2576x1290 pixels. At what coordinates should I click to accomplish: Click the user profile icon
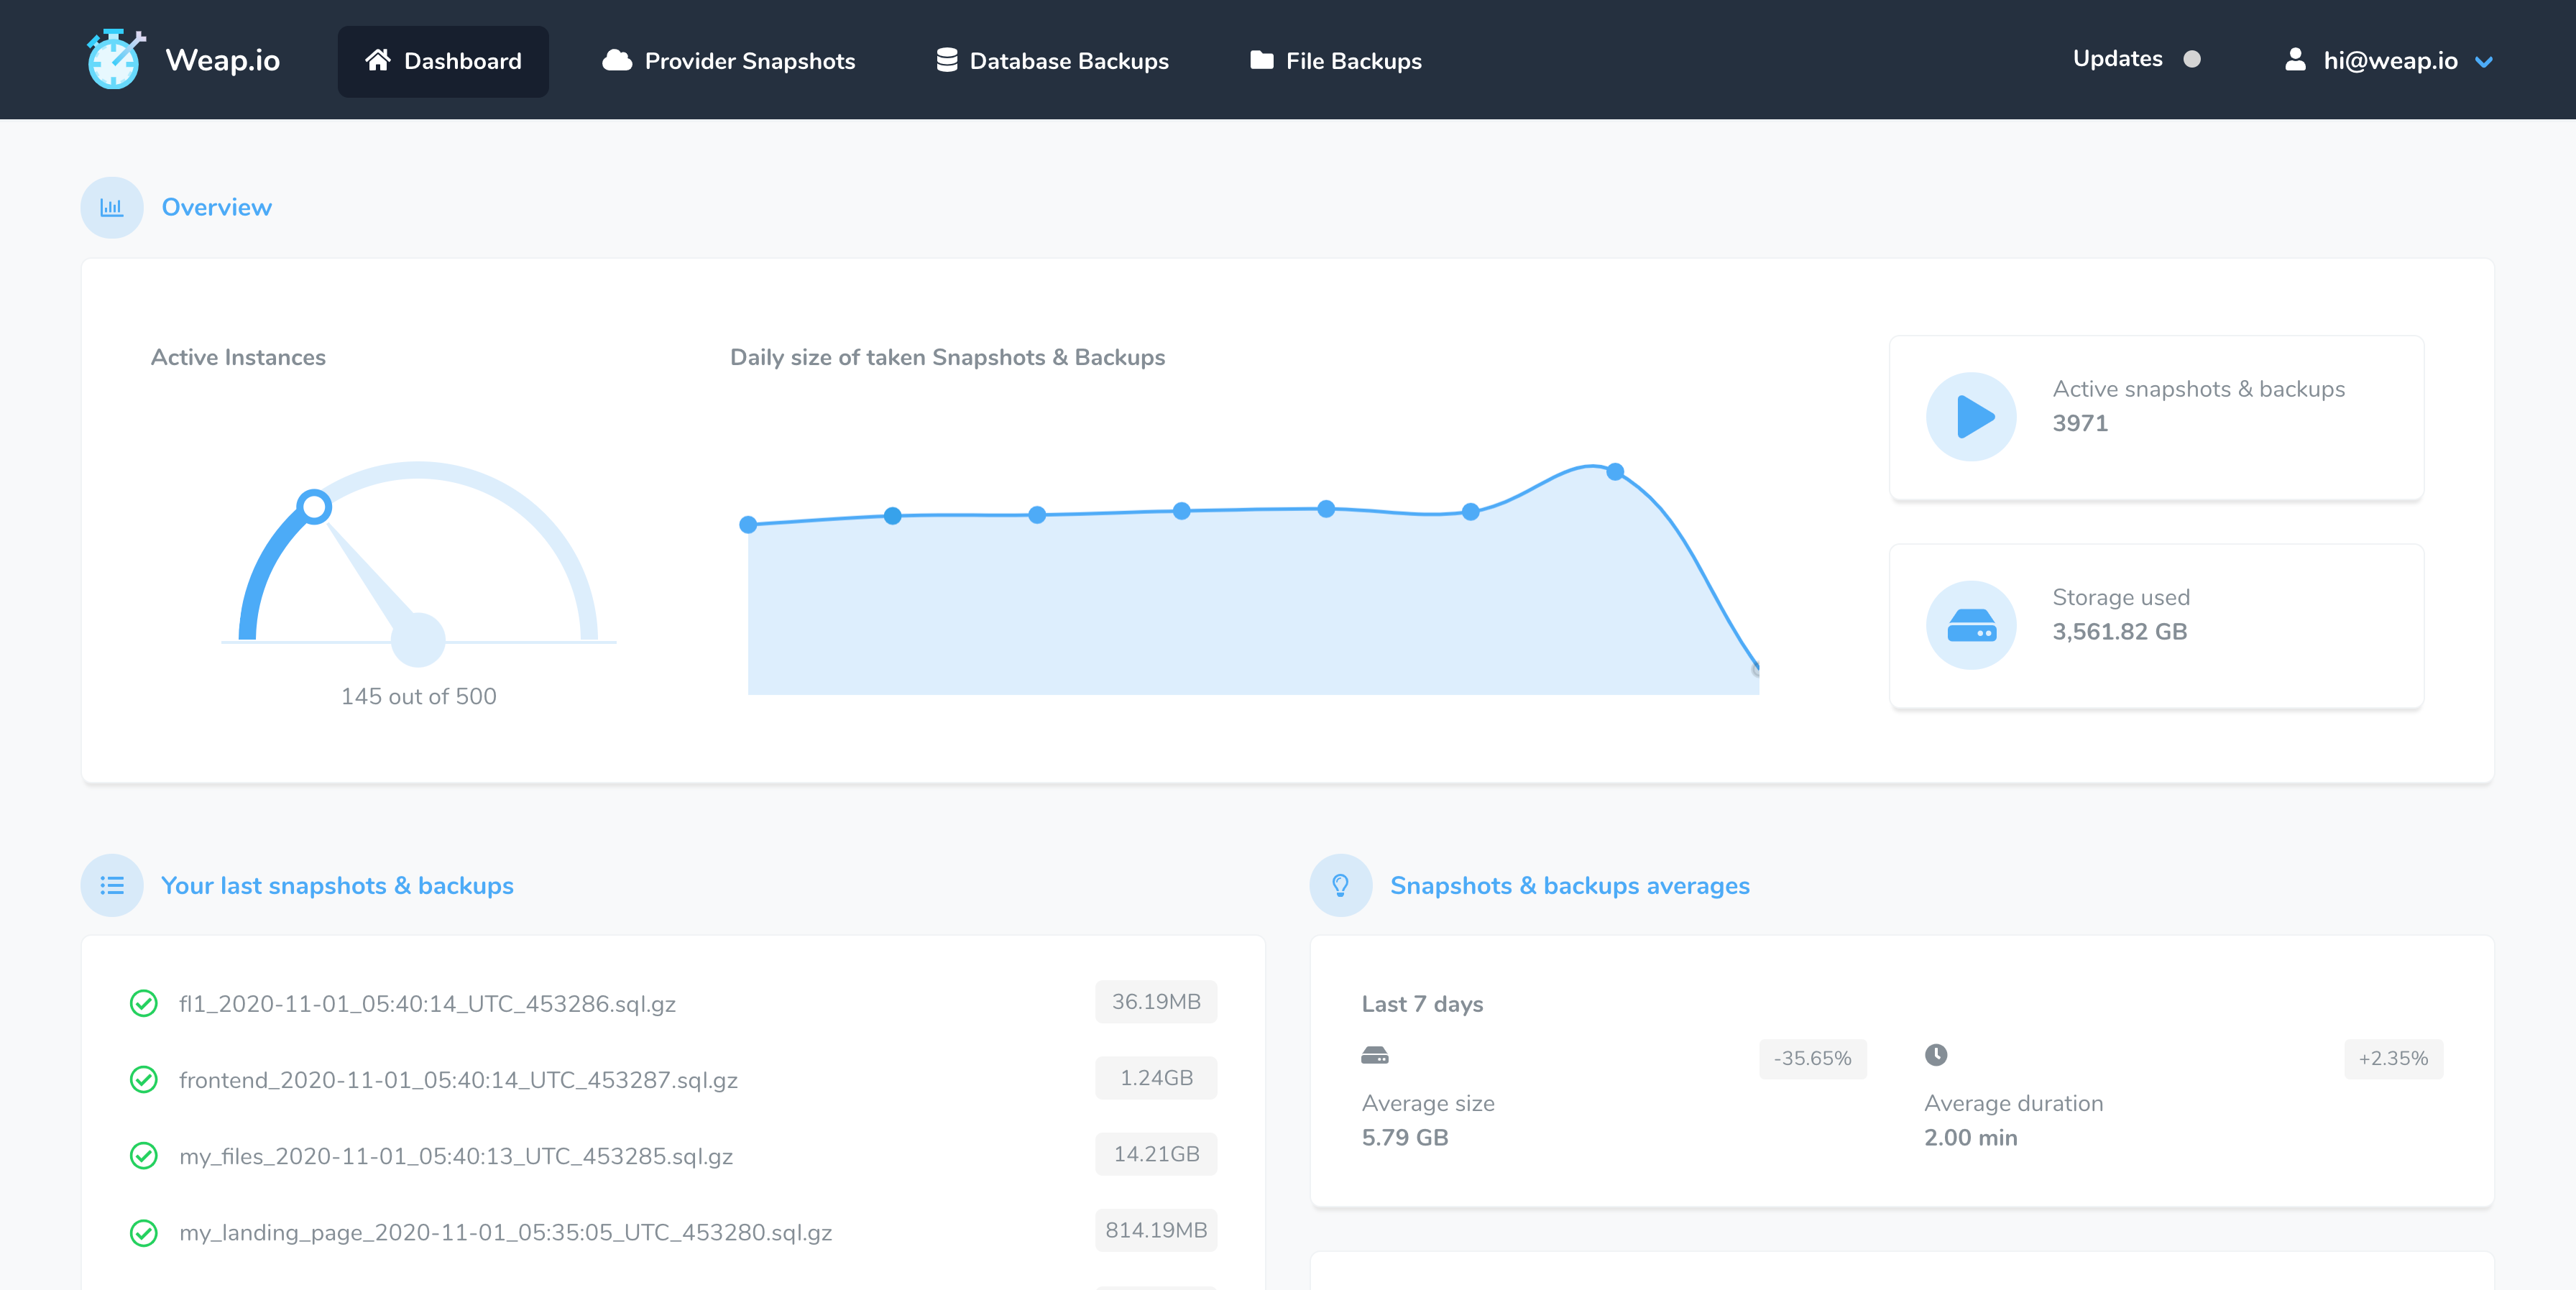[x=2295, y=60]
